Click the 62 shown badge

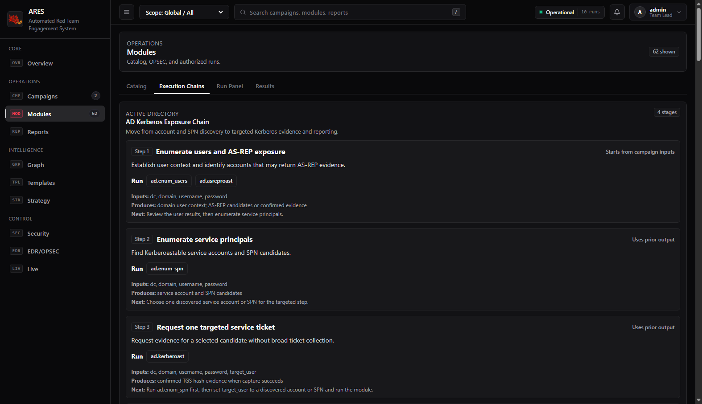click(664, 52)
